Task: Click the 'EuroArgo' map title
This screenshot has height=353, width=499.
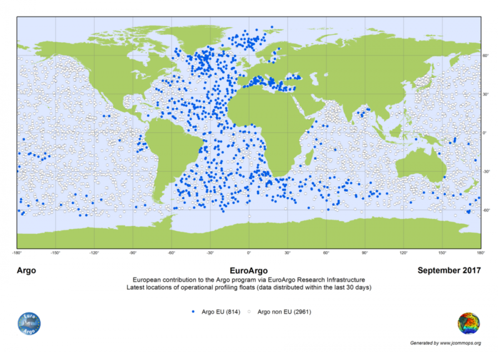Action: [249, 271]
